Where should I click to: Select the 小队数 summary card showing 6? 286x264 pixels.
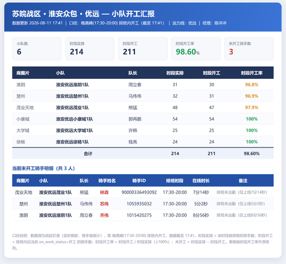(37, 49)
